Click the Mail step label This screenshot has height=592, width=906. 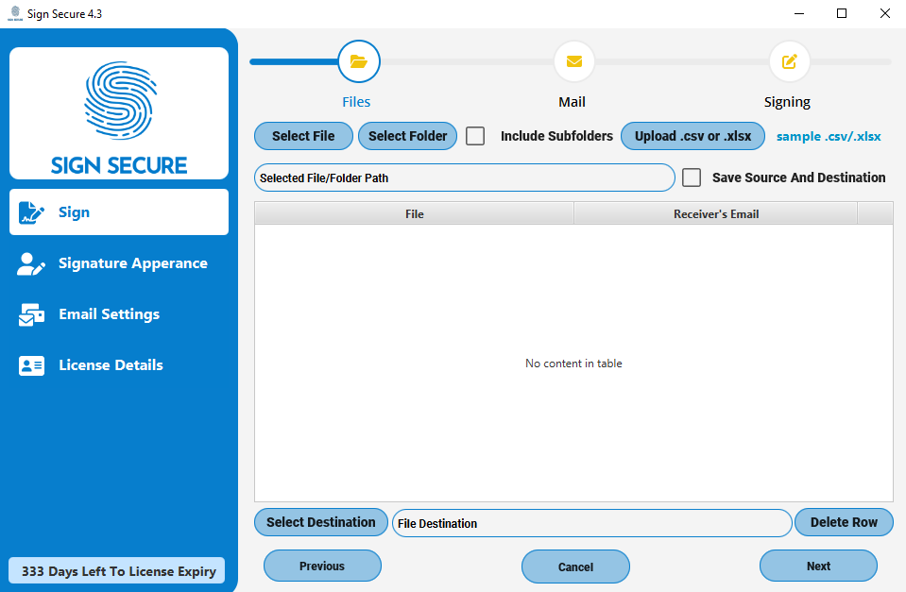[572, 102]
